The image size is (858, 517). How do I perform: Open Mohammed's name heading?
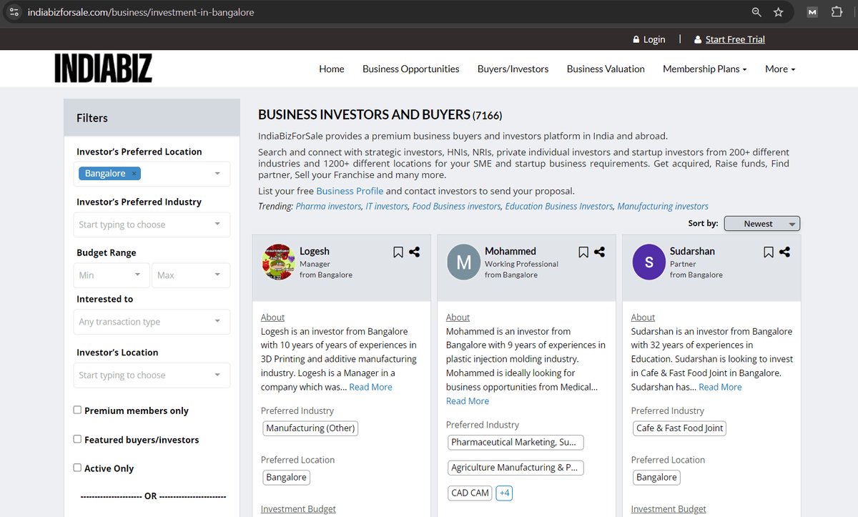pos(511,251)
